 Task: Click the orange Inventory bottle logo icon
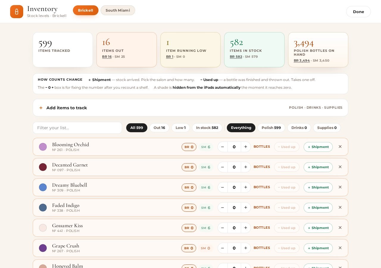pos(17,12)
